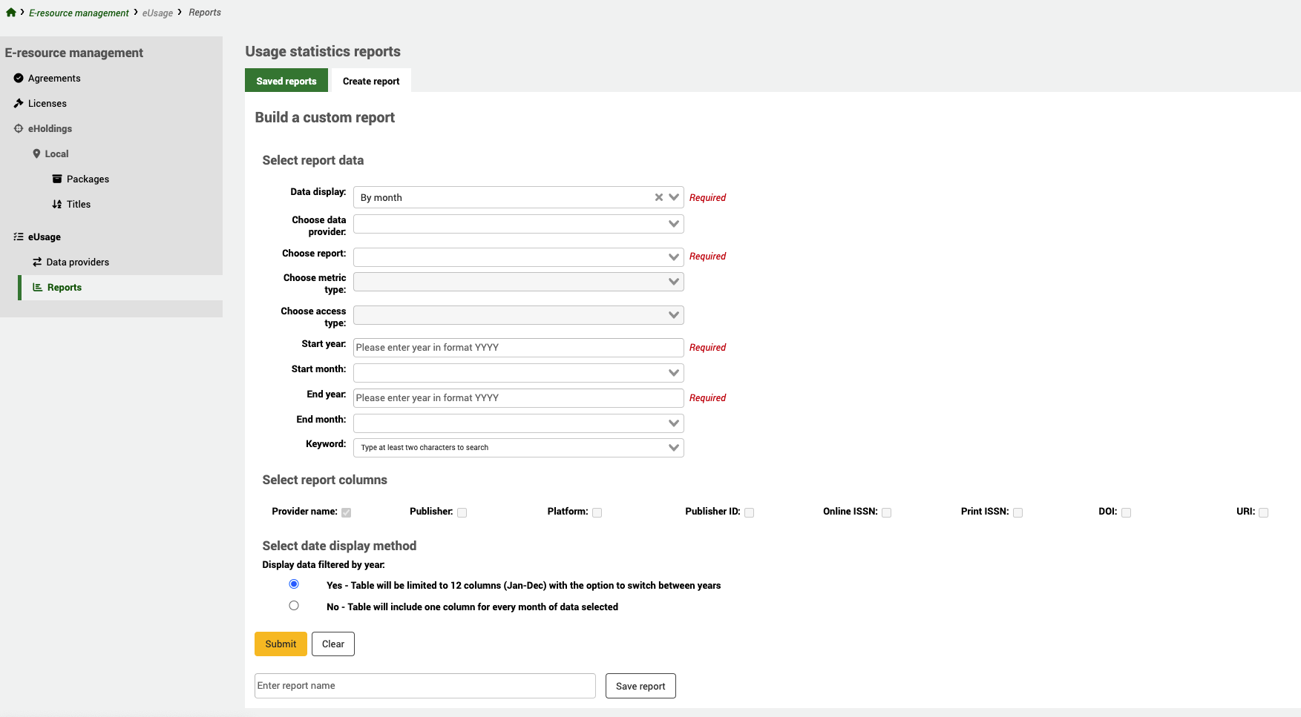Click the Agreements checkmark icon
The height and width of the screenshot is (717, 1301).
click(19, 78)
